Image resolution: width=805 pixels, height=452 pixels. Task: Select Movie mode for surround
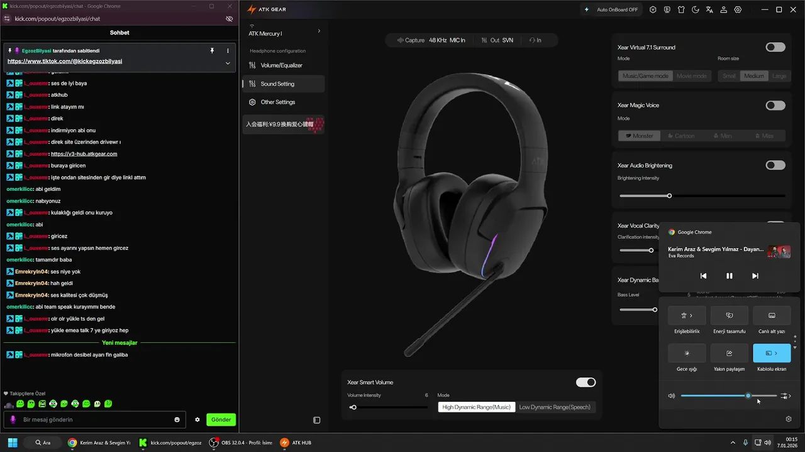coord(691,76)
